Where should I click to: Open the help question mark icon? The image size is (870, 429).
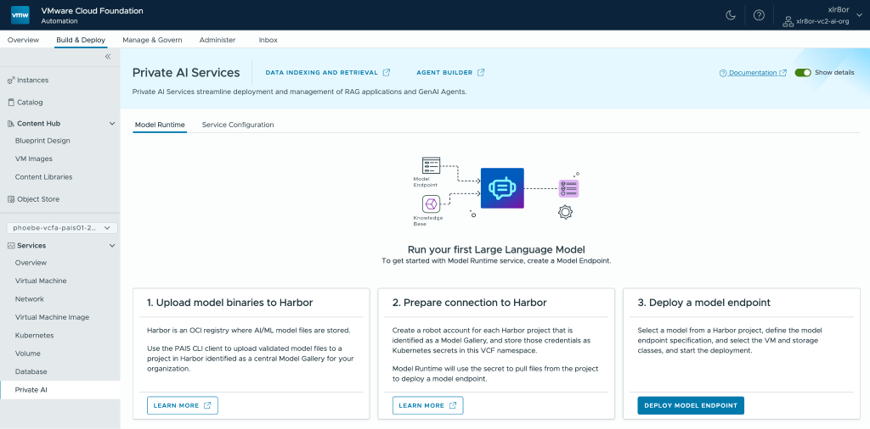pos(759,15)
